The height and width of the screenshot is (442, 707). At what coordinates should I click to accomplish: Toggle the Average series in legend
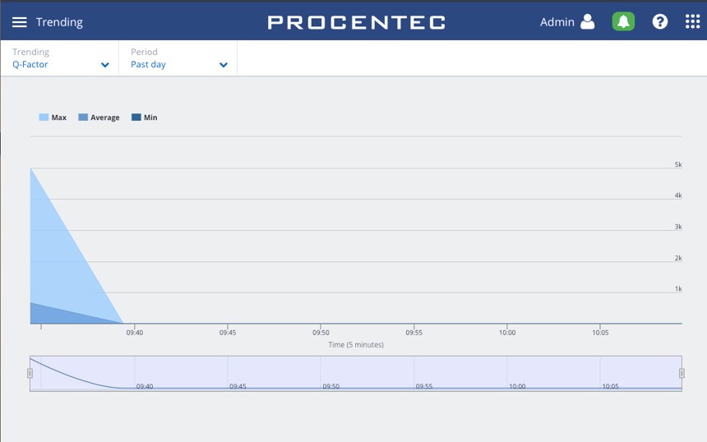point(99,117)
